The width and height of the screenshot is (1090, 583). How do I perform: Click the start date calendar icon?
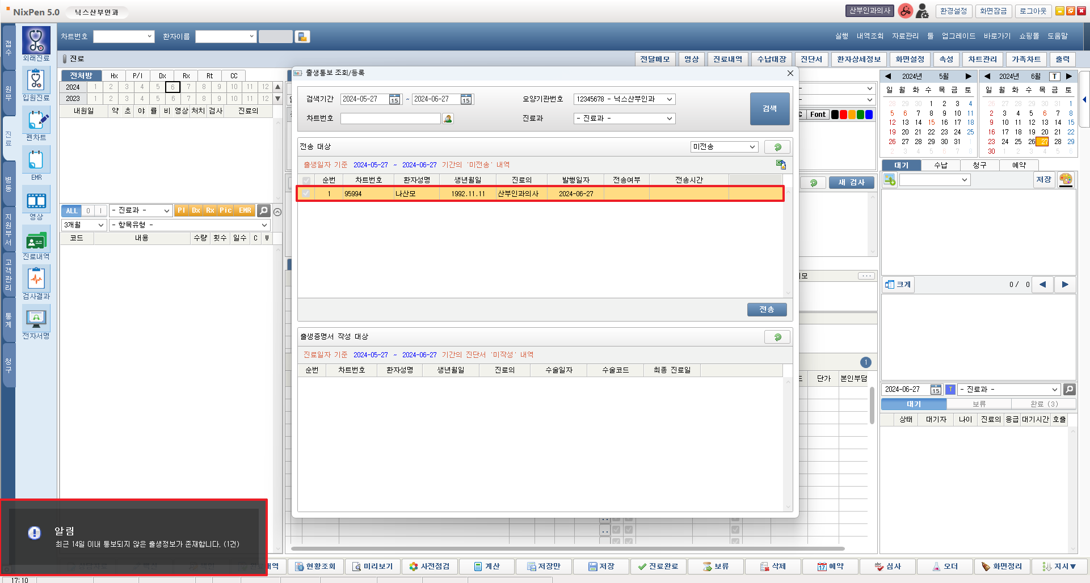394,100
